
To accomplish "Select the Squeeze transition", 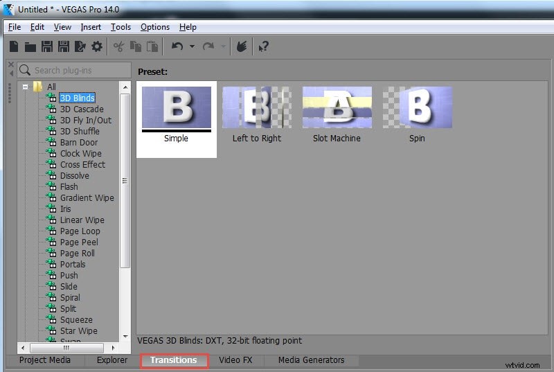I will click(x=76, y=320).
